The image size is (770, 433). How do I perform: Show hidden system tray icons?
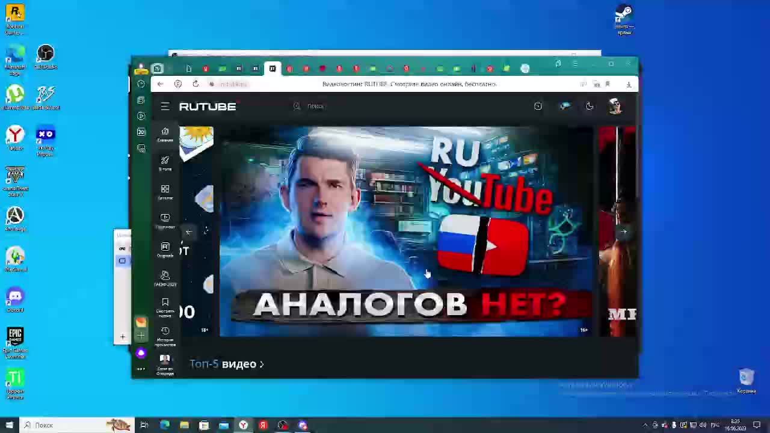point(645,425)
